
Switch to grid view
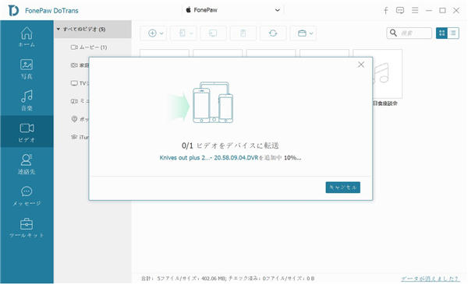[441, 33]
